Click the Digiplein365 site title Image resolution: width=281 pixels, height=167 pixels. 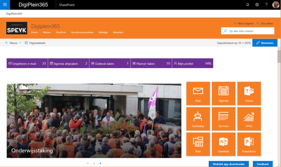coord(45,26)
